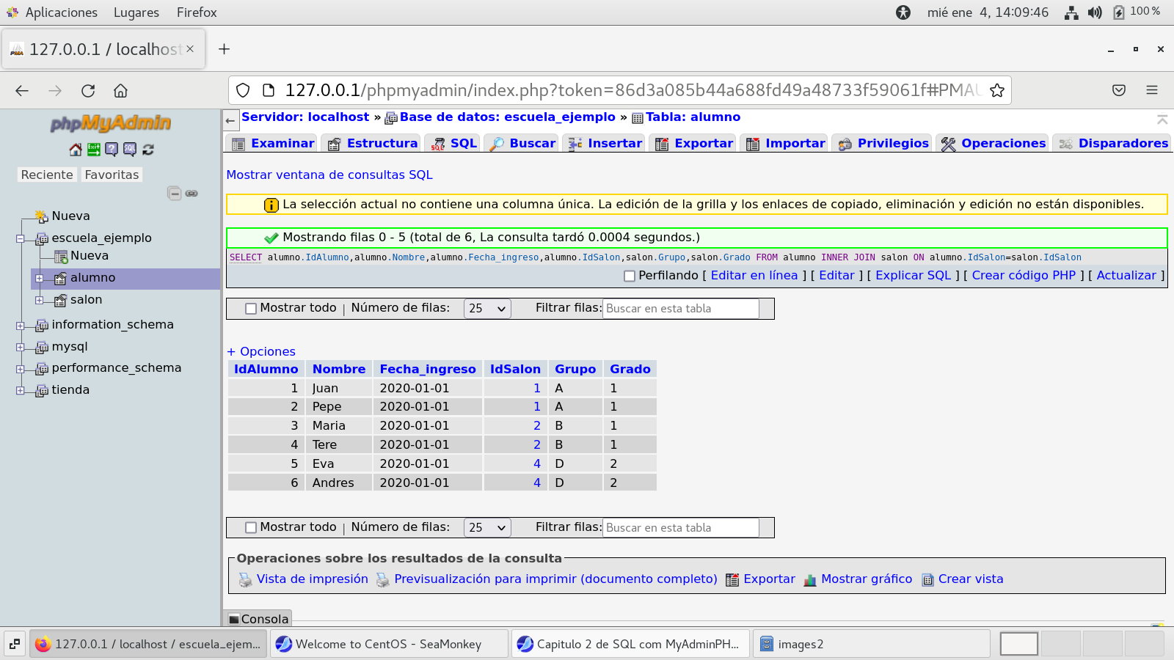Screen dimensions: 1174x660
Task: Click the Mostrar gráfico link
Action: pos(866,579)
